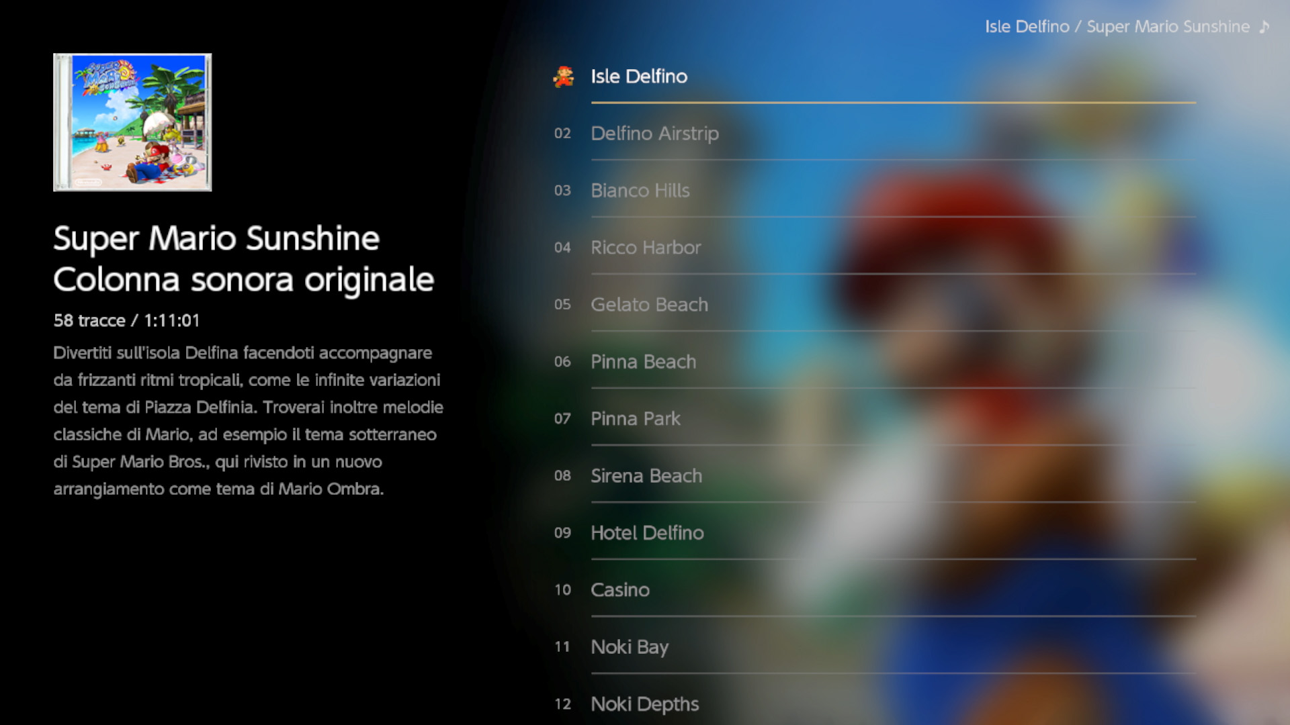Viewport: 1290px width, 725px height.
Task: Play track 10 Casino
Action: (619, 590)
